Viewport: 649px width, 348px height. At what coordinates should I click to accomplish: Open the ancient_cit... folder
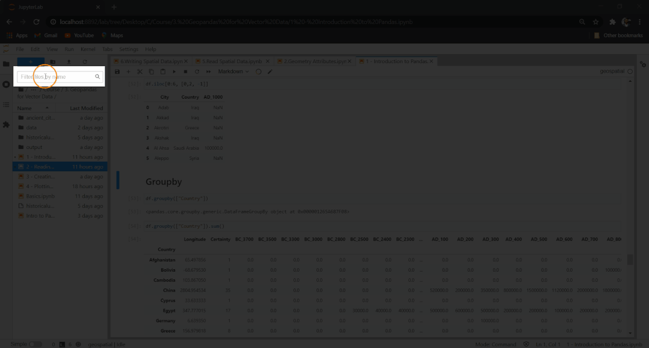pos(60,118)
